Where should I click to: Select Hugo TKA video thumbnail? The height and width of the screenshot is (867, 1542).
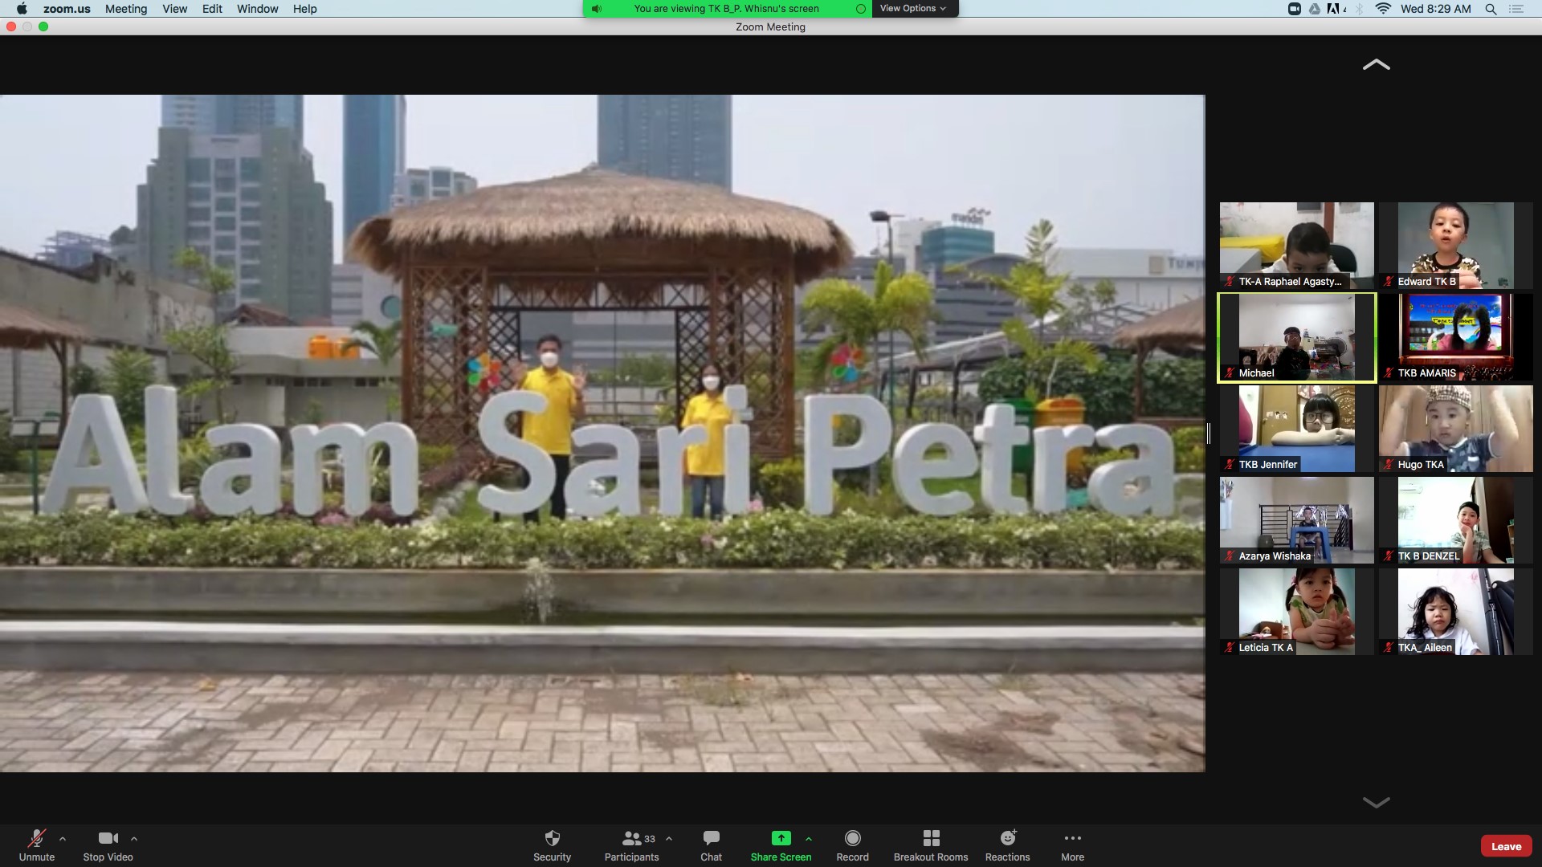(x=1455, y=429)
